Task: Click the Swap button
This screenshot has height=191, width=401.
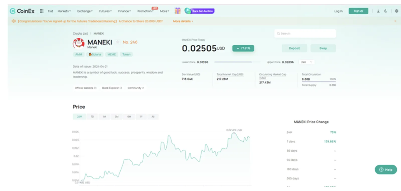Action: 323,48
